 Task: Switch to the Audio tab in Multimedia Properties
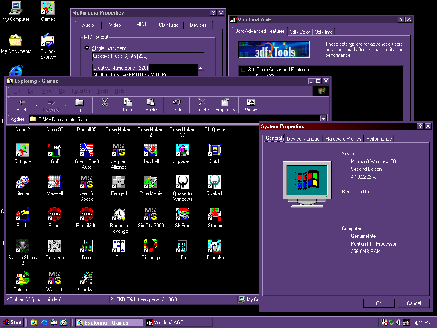pyautogui.click(x=88, y=25)
